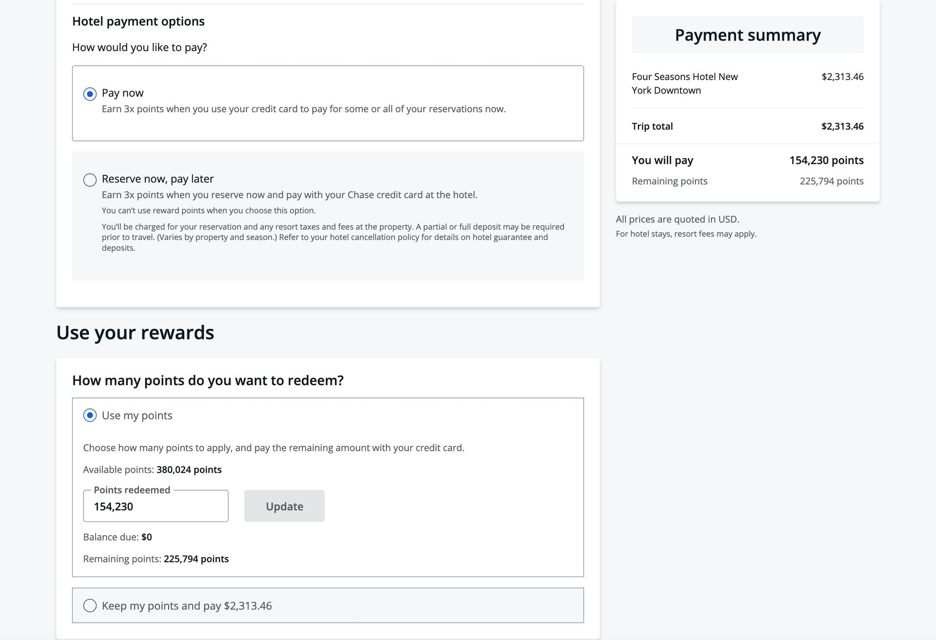Click "All prices are quoted in USD." note

tap(677, 220)
